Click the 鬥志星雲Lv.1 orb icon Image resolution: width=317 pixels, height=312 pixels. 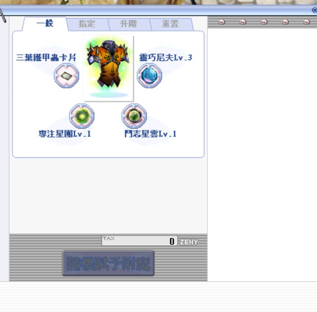[134, 116]
